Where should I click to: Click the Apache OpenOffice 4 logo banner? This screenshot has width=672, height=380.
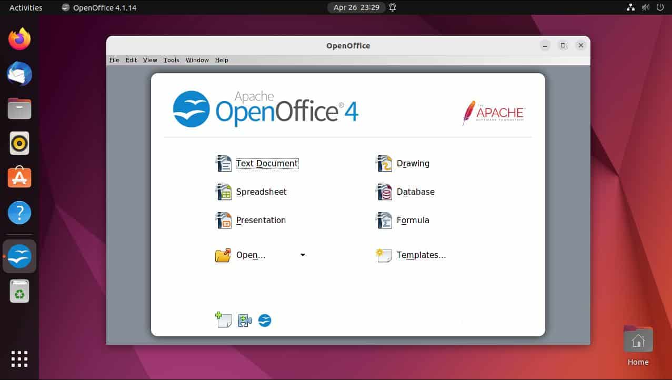pyautogui.click(x=266, y=109)
